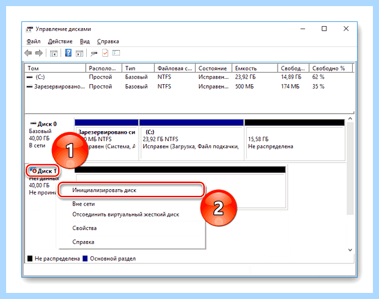The width and height of the screenshot is (379, 299).
Task: Sort by the Располо... column header
Action: pyautogui.click(x=104, y=68)
